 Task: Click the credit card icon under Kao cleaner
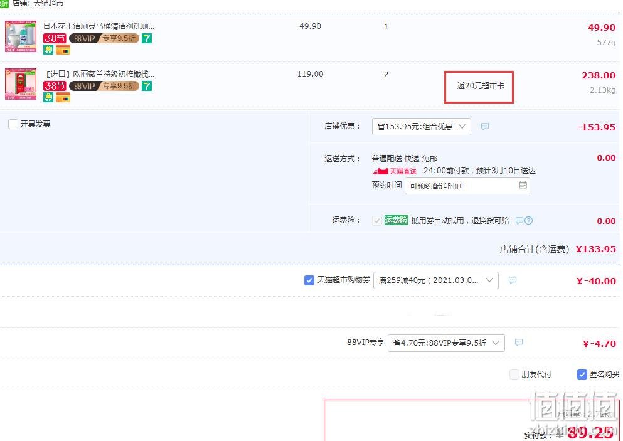pos(63,50)
